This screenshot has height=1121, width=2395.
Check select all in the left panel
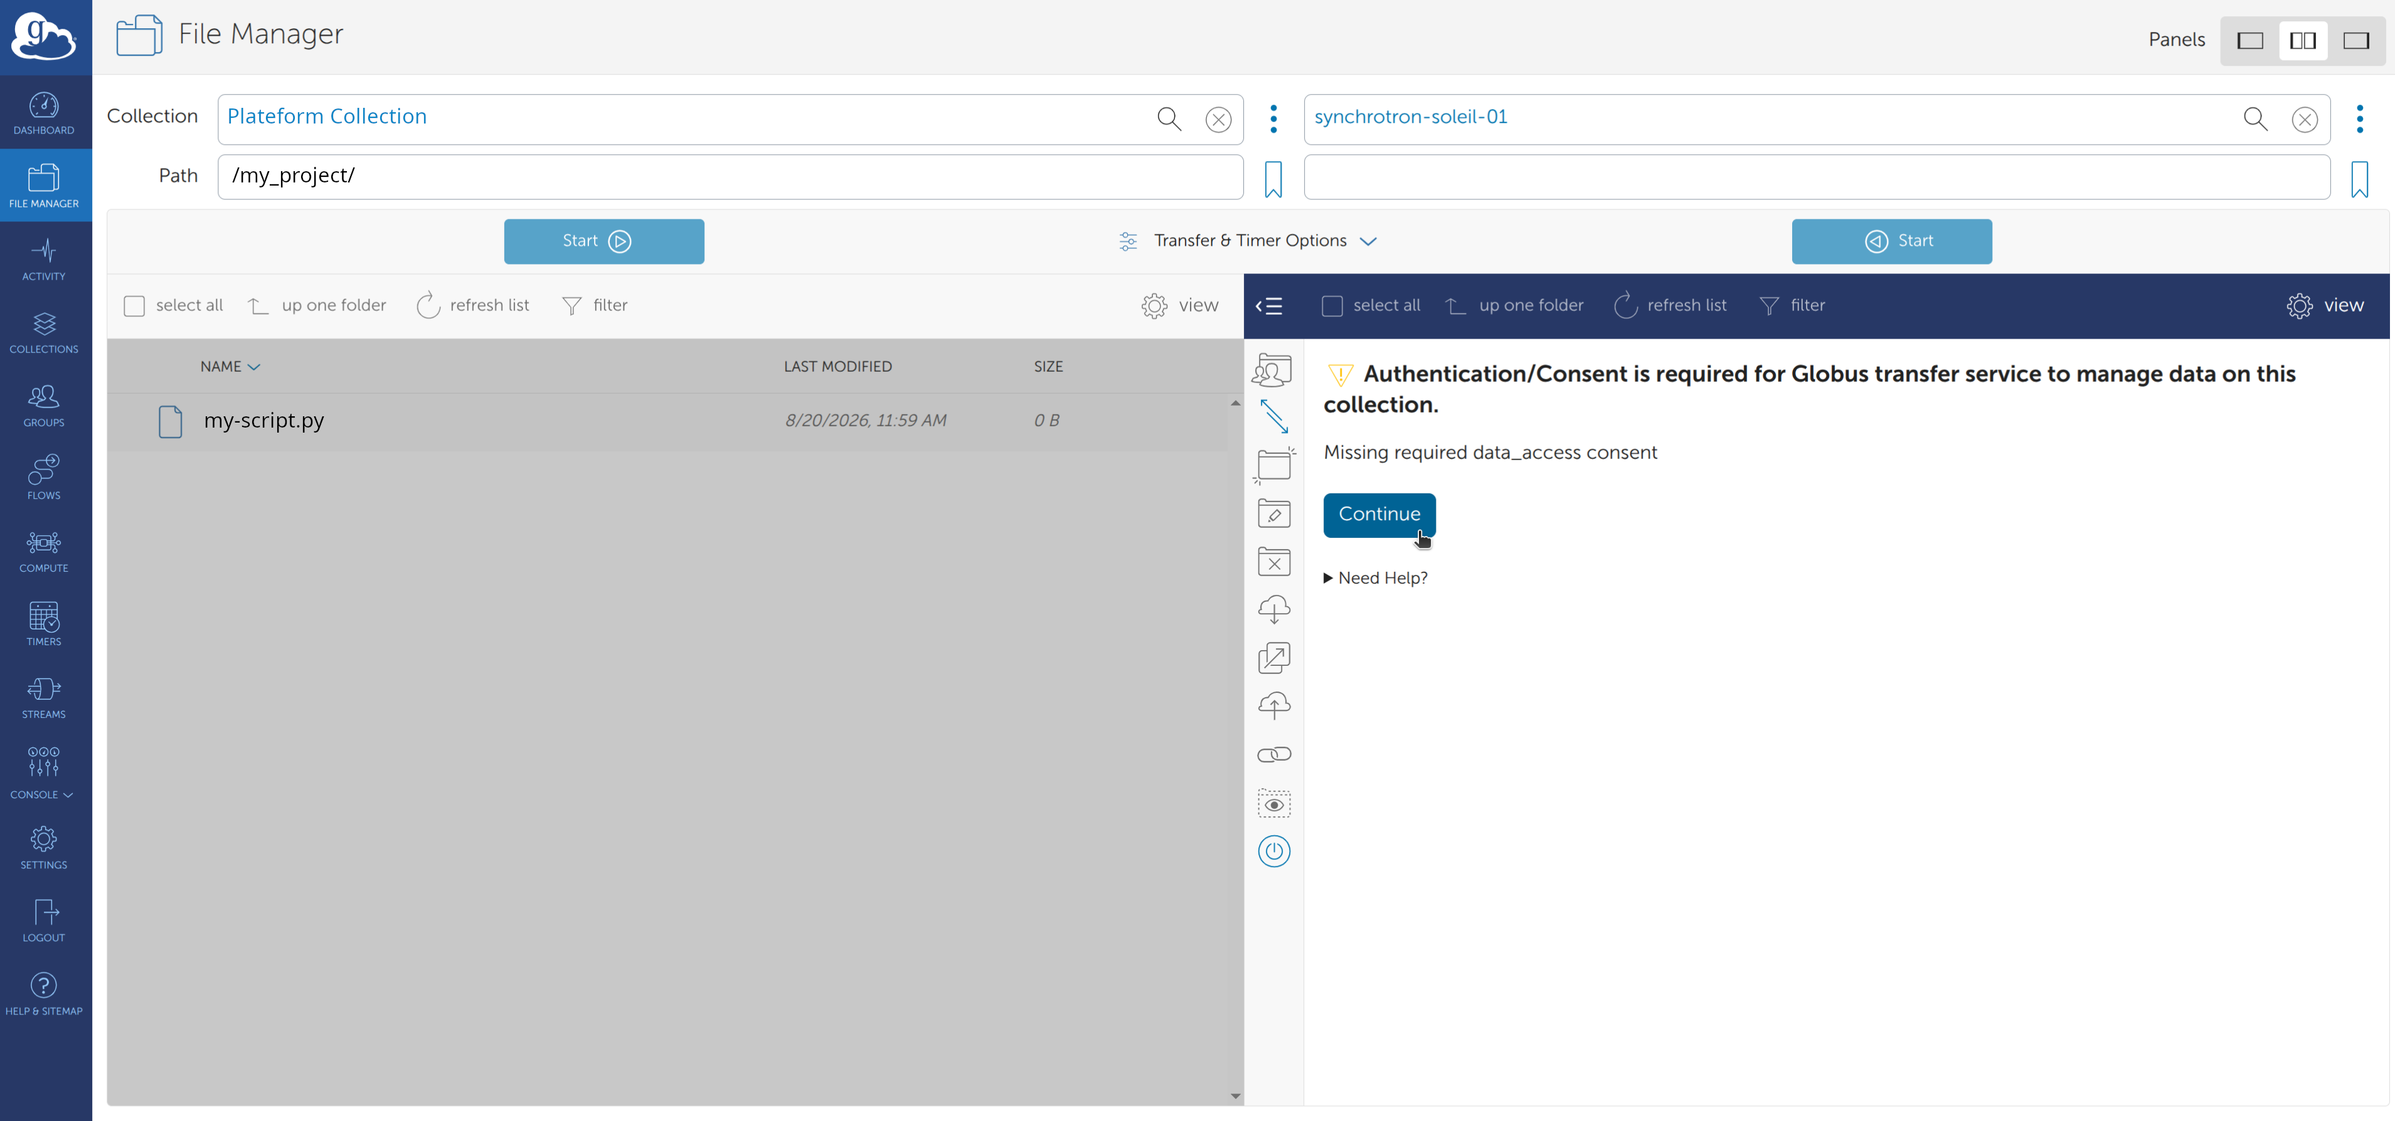134,306
